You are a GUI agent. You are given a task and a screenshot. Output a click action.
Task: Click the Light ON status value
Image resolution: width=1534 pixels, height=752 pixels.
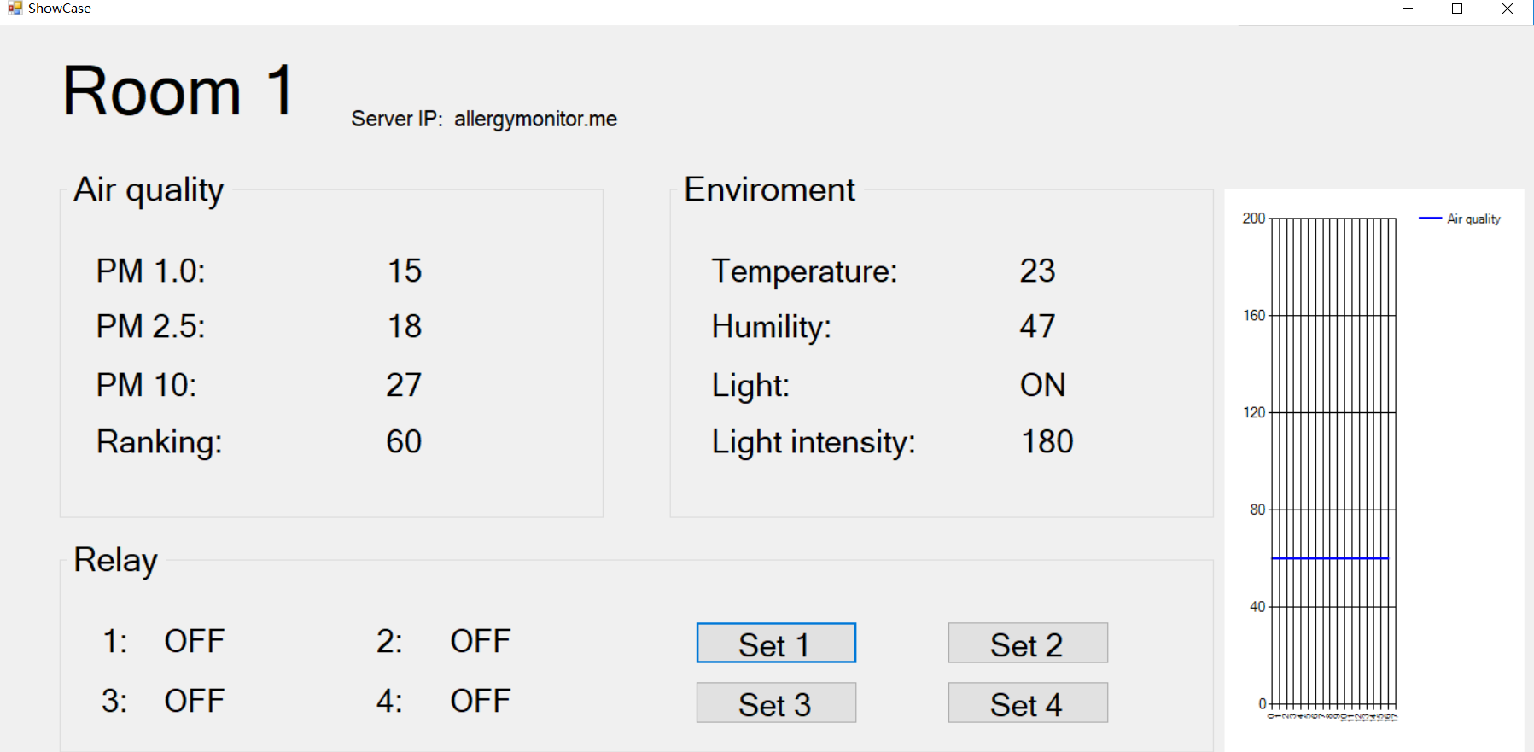point(1042,385)
